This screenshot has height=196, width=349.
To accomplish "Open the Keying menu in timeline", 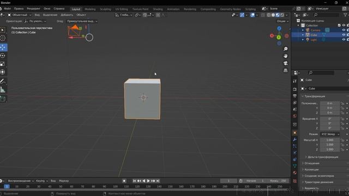I will [x=41, y=181].
